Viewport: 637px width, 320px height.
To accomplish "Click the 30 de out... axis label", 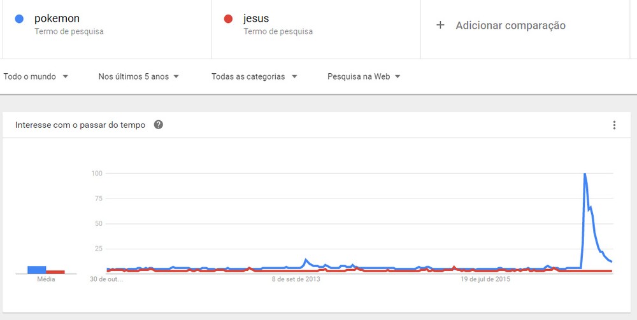I will 106,279.
